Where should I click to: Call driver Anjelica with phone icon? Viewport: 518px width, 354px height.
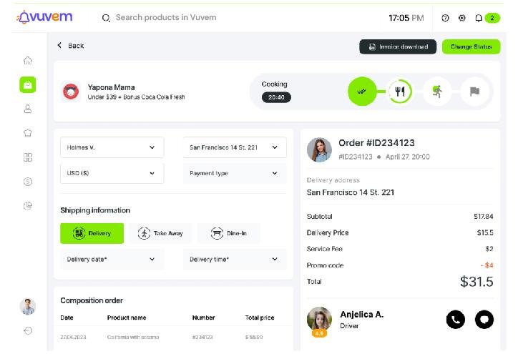(456, 320)
